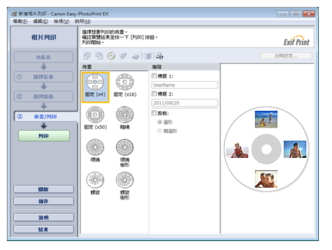Open the 檢視(V) menu
The image size is (332, 250).
coord(61,21)
